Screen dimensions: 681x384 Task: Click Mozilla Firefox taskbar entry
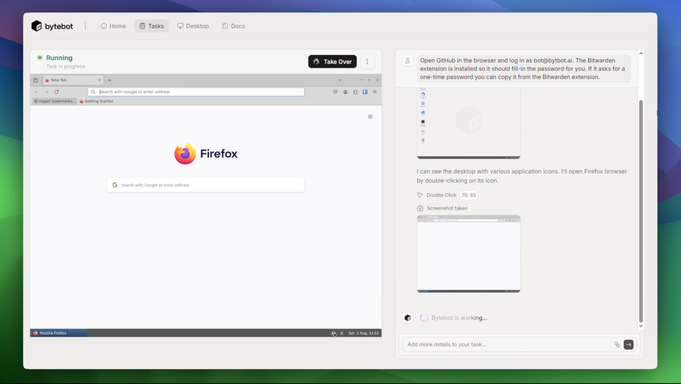point(59,333)
